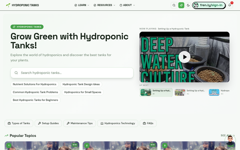Click the Hydroponic Tanks green badge
Viewport: 240px width, 150px height.
(x=27, y=27)
